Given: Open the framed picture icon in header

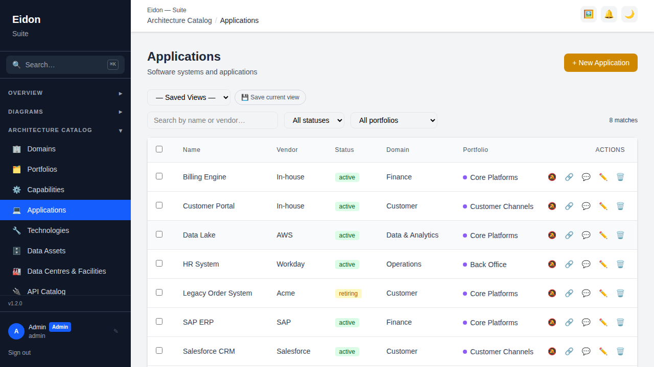Looking at the screenshot, I should click(589, 14).
